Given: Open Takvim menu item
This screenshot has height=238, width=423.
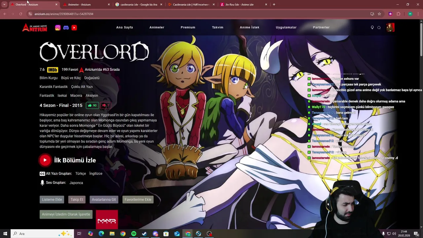Looking at the screenshot, I should (217, 27).
